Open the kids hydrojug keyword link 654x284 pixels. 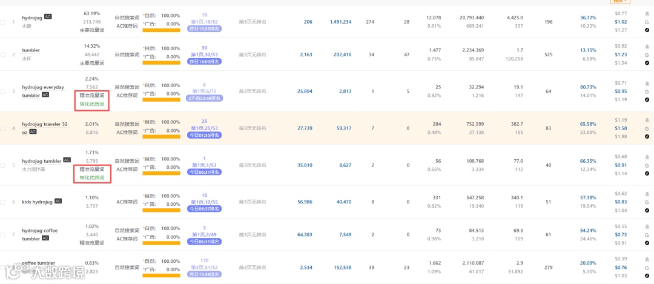tap(37, 202)
